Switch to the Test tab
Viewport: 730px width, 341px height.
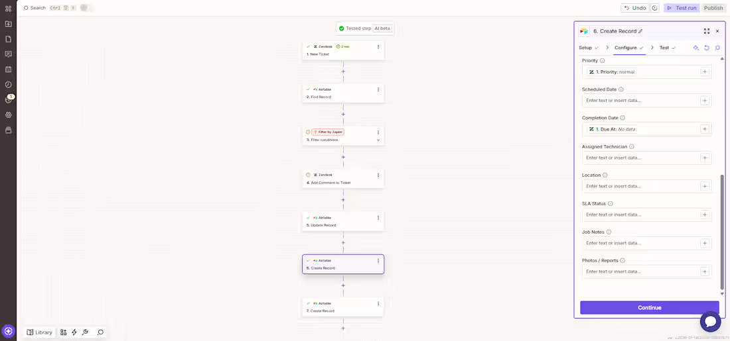(x=664, y=48)
